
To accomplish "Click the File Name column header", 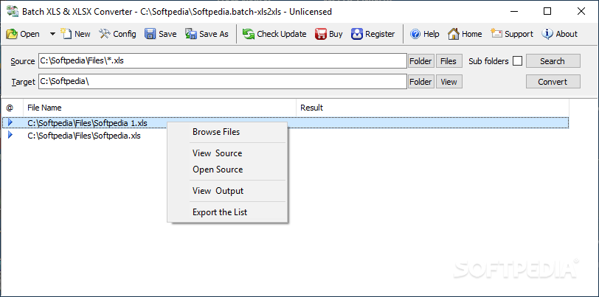I will tap(159, 108).
